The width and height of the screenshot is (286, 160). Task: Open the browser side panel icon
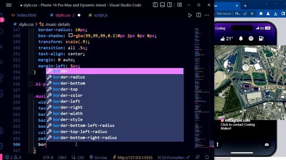283,14
